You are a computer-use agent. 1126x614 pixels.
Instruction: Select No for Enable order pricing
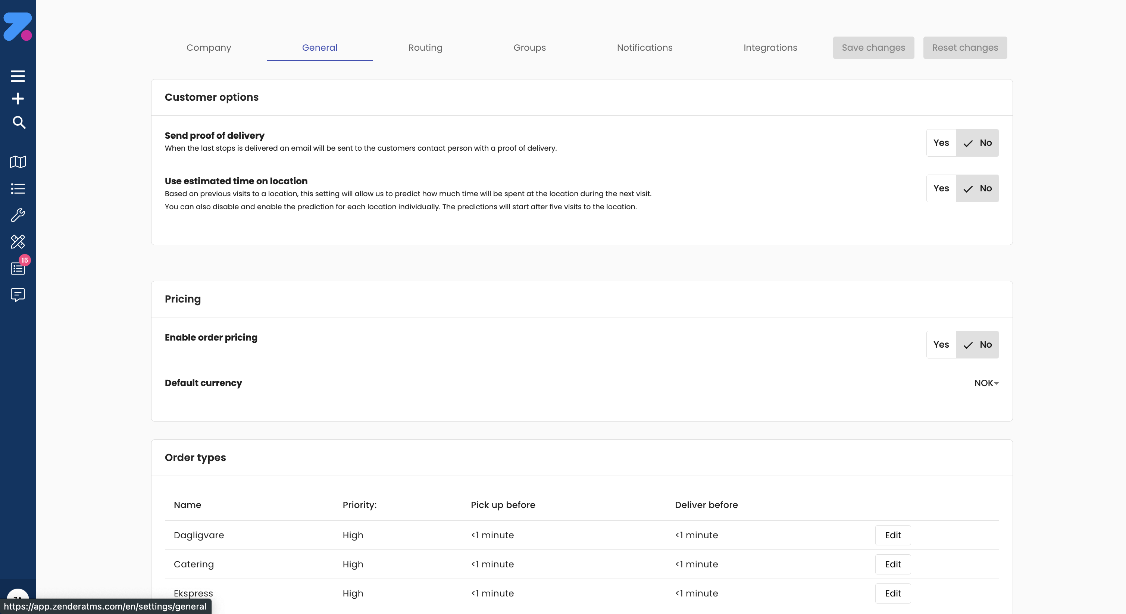pyautogui.click(x=978, y=345)
